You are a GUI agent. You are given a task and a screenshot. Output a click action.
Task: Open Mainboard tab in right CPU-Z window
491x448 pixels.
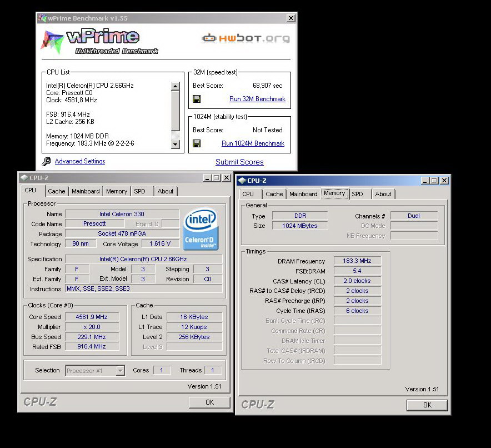pos(303,194)
